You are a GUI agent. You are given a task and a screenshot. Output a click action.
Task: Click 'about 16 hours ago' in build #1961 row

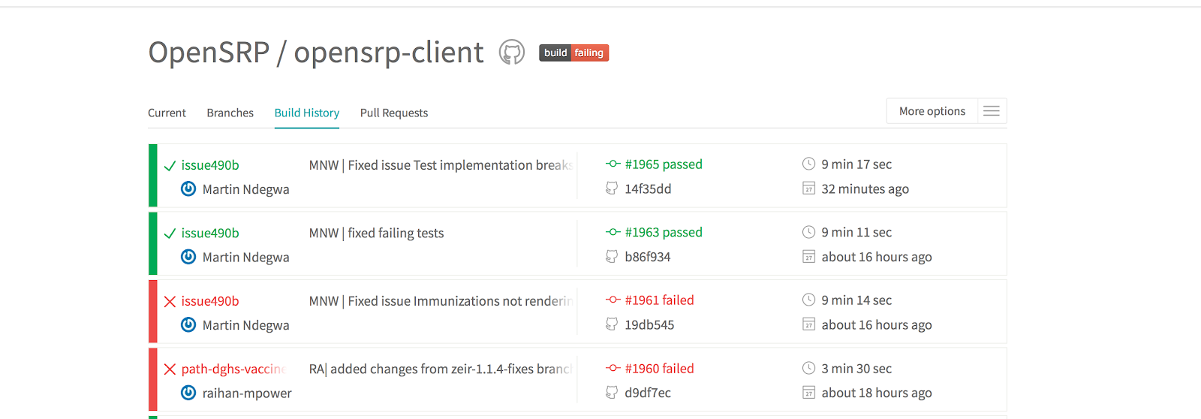pos(877,324)
